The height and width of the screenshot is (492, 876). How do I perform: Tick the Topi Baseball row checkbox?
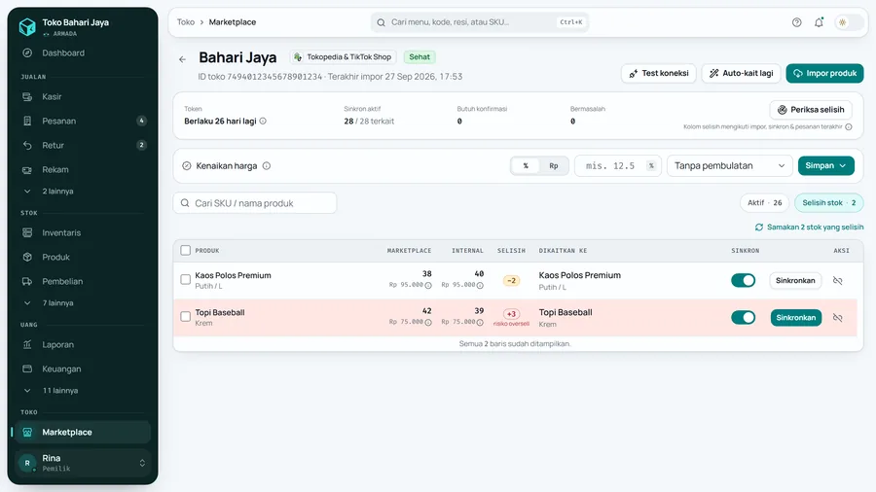(x=186, y=316)
